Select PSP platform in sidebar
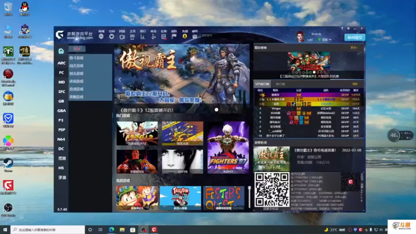Screen dimensions: 416x234 [x=61, y=129]
